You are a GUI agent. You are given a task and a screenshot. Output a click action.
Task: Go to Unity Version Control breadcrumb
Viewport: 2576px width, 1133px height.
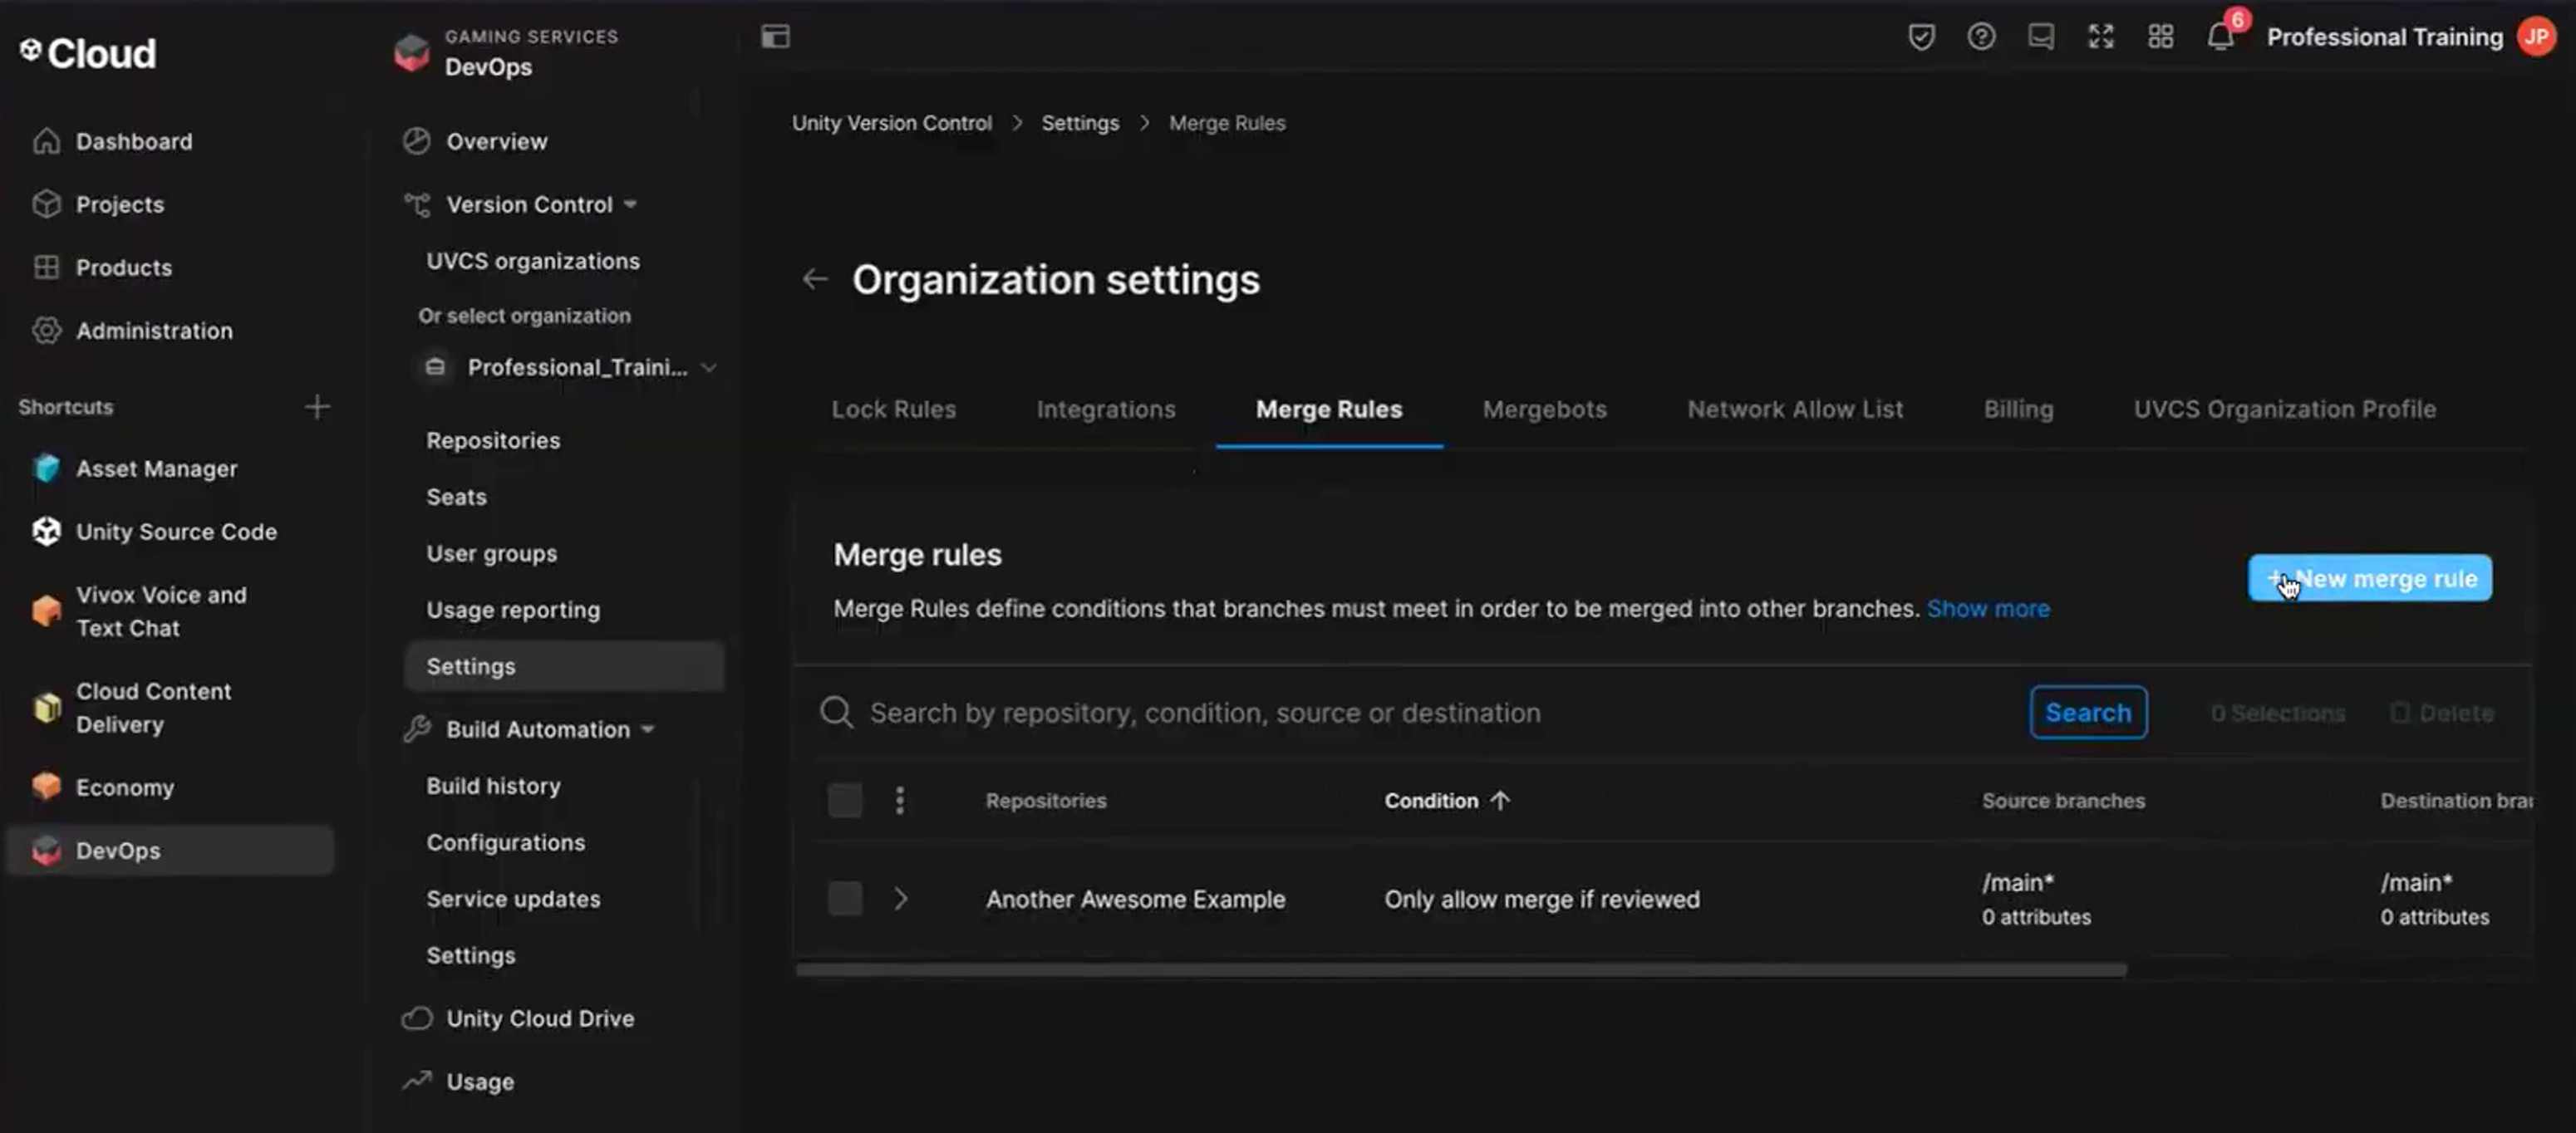(891, 123)
